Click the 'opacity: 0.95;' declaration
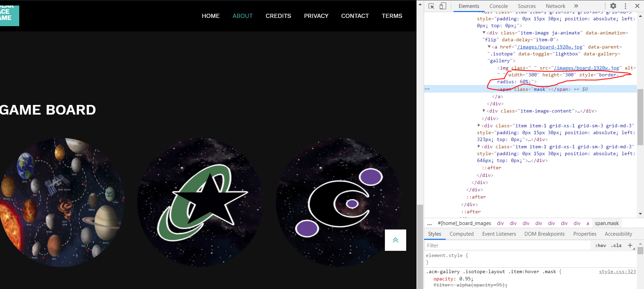The image size is (644, 289). point(453,279)
